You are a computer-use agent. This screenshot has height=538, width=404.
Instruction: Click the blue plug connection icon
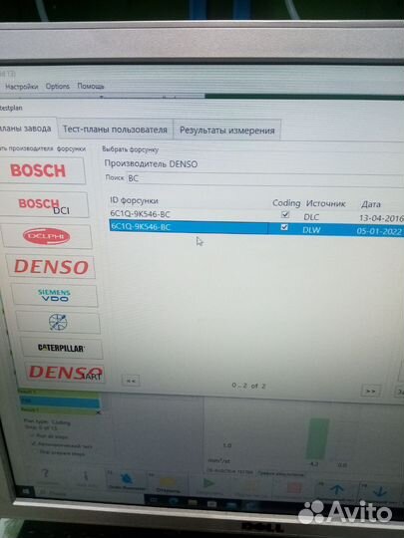pos(127,478)
